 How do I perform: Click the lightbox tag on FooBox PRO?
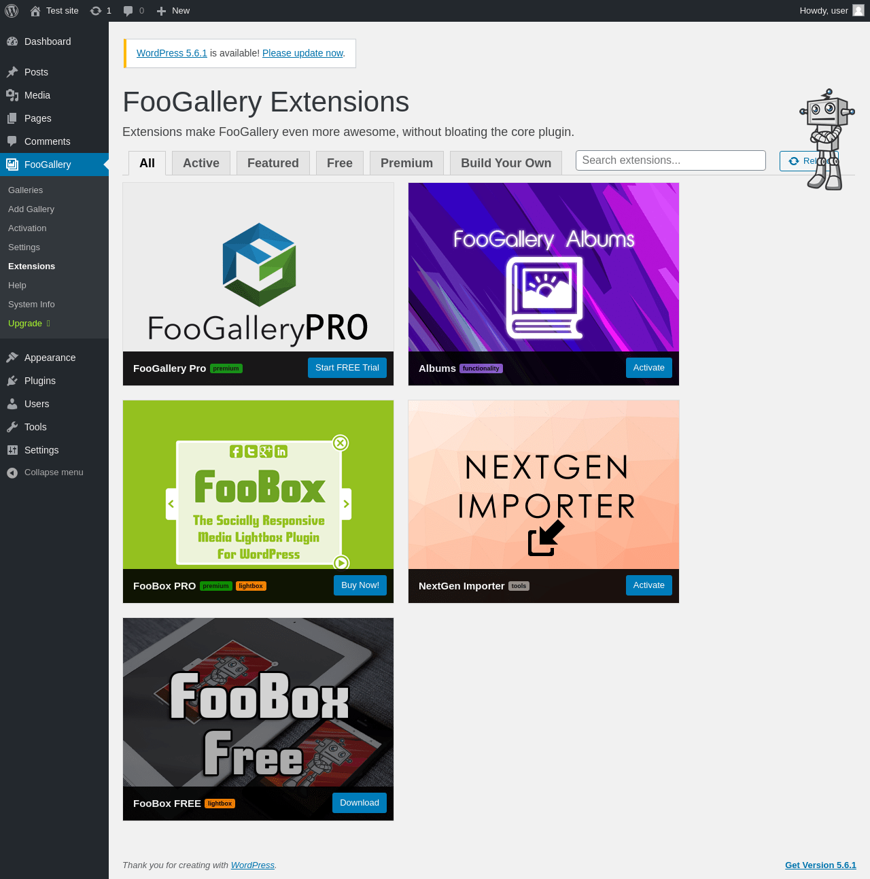pos(251,586)
